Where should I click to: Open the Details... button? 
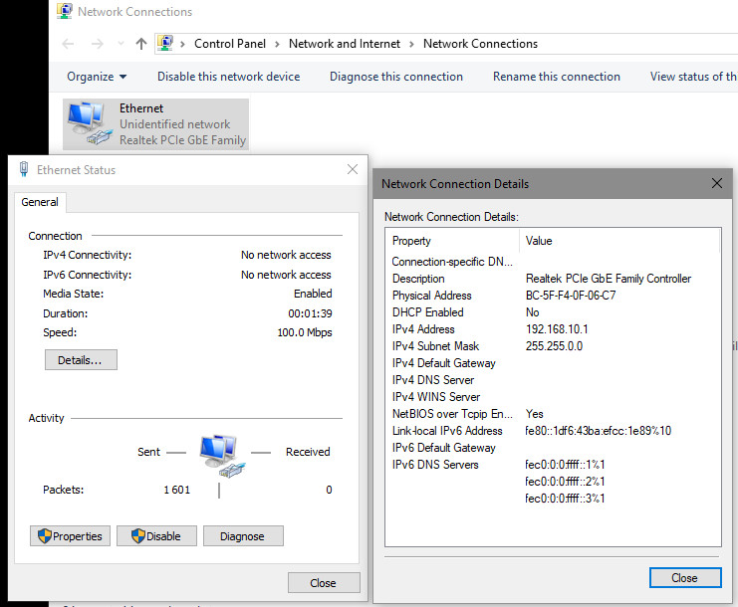pos(81,359)
